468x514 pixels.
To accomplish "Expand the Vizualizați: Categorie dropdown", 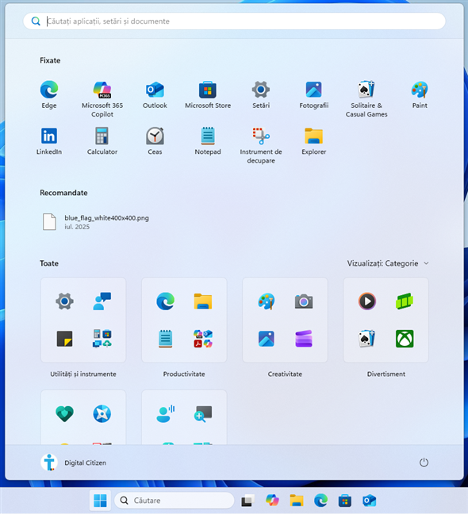I will click(x=388, y=263).
